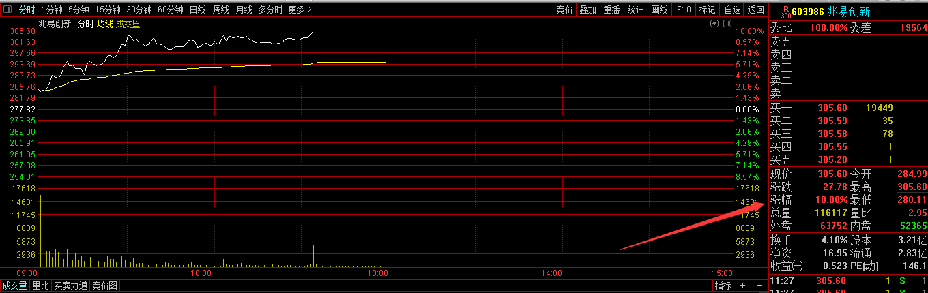The height and width of the screenshot is (293, 928).
Task: Click the R300 badge next to stock code
Action: click(785, 11)
